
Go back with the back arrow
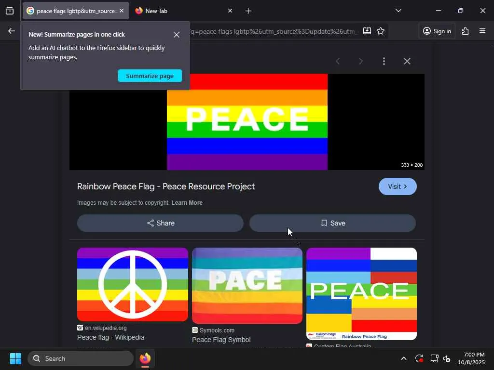pyautogui.click(x=12, y=31)
